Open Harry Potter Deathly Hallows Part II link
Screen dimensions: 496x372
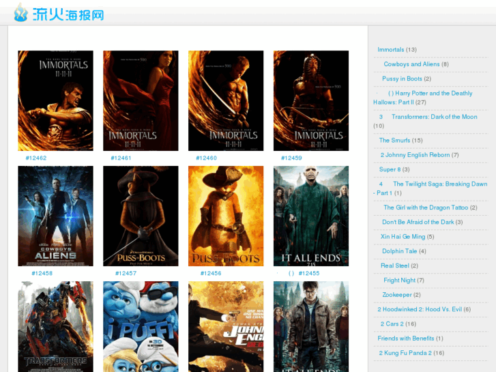[422, 98]
